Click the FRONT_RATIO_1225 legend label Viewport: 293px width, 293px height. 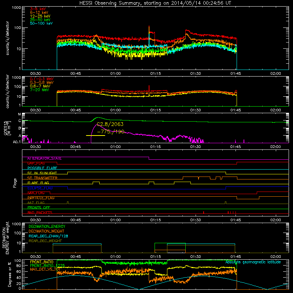tap(47, 266)
